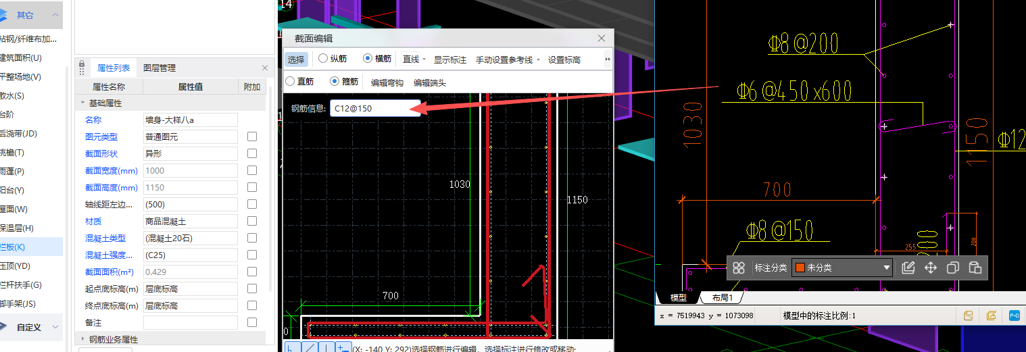Click the orange 未分类 color swatch

(x=799, y=268)
